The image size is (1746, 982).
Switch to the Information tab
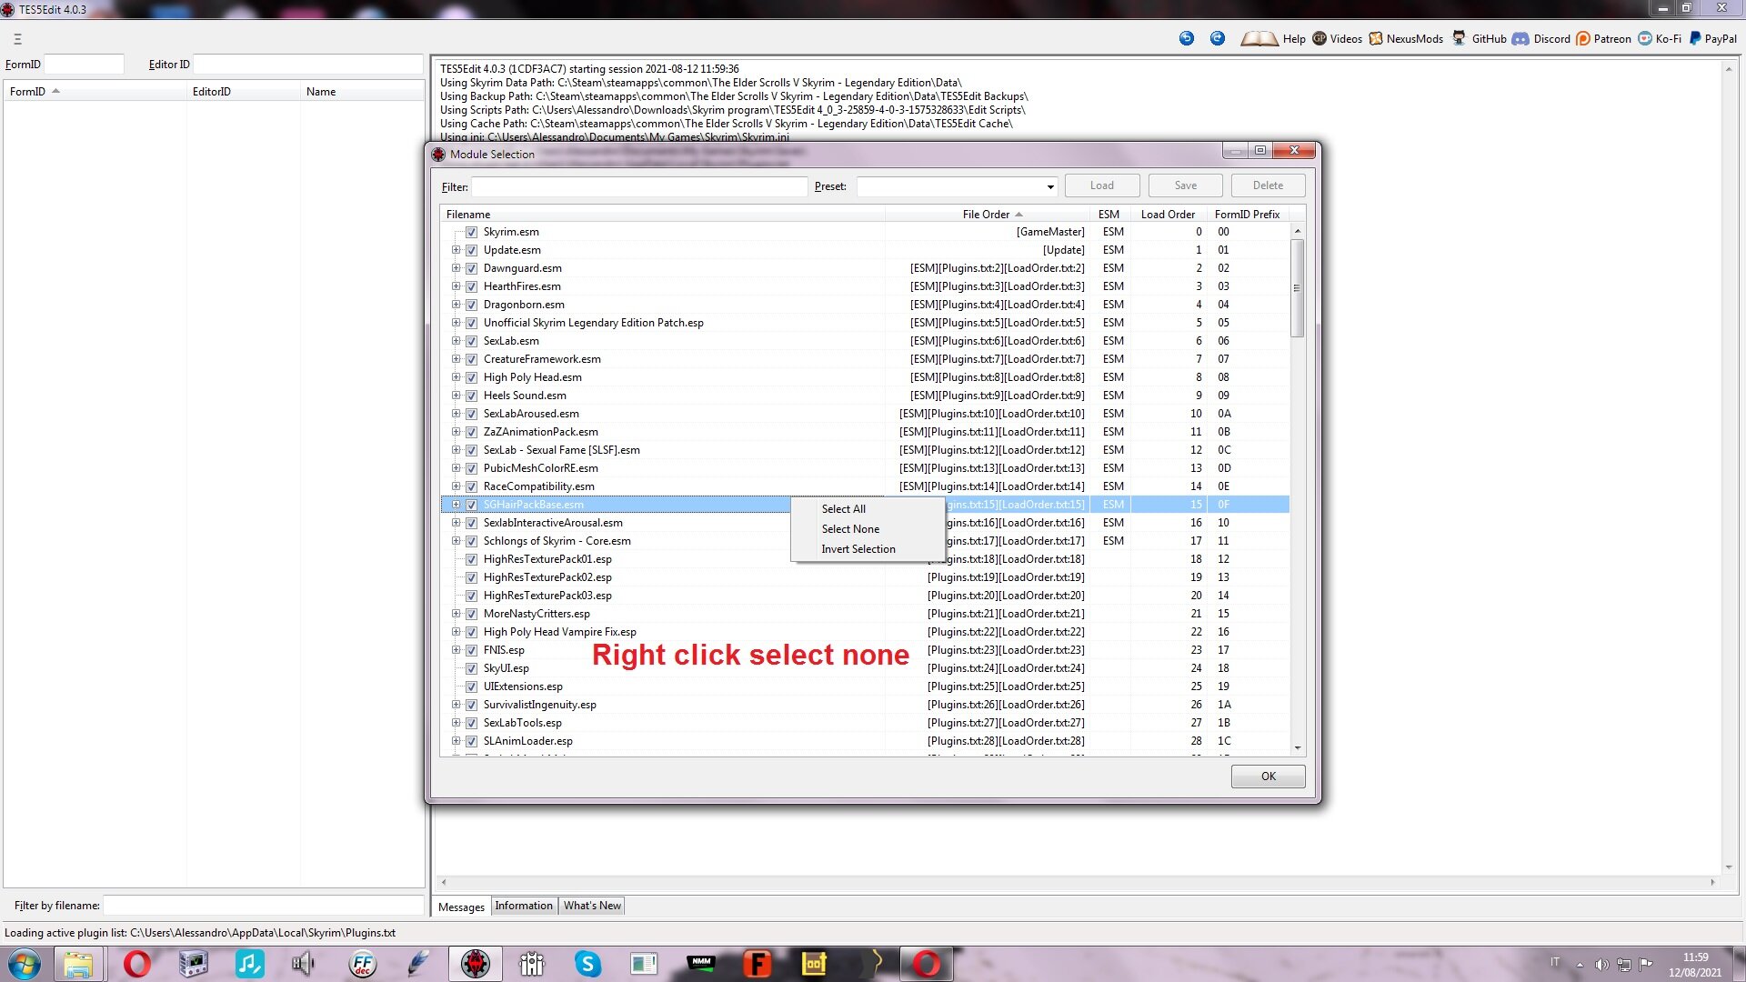coord(524,906)
